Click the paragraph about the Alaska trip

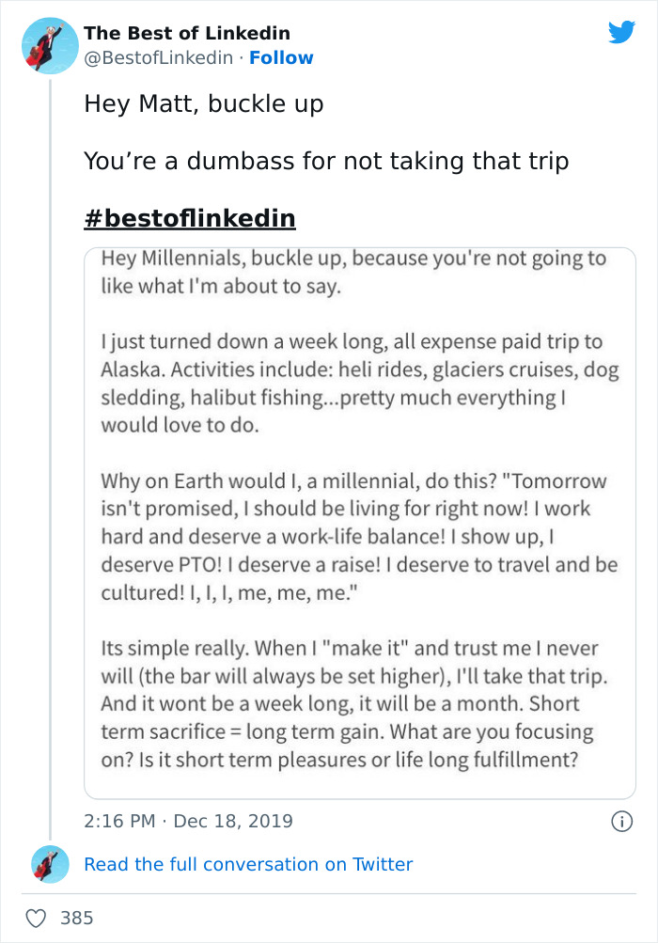(359, 384)
